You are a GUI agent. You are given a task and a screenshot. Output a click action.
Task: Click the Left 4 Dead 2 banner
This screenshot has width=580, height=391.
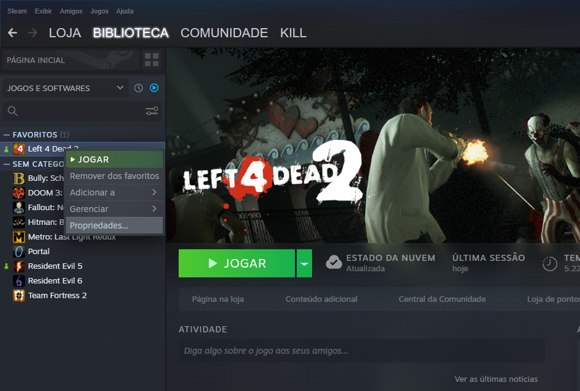pos(373,145)
